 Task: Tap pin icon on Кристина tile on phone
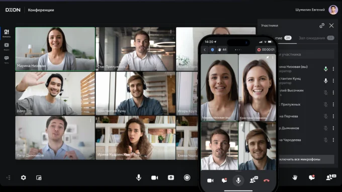point(268,57)
